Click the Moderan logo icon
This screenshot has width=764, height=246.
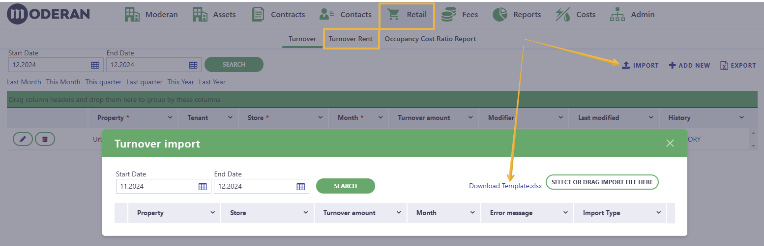point(18,14)
